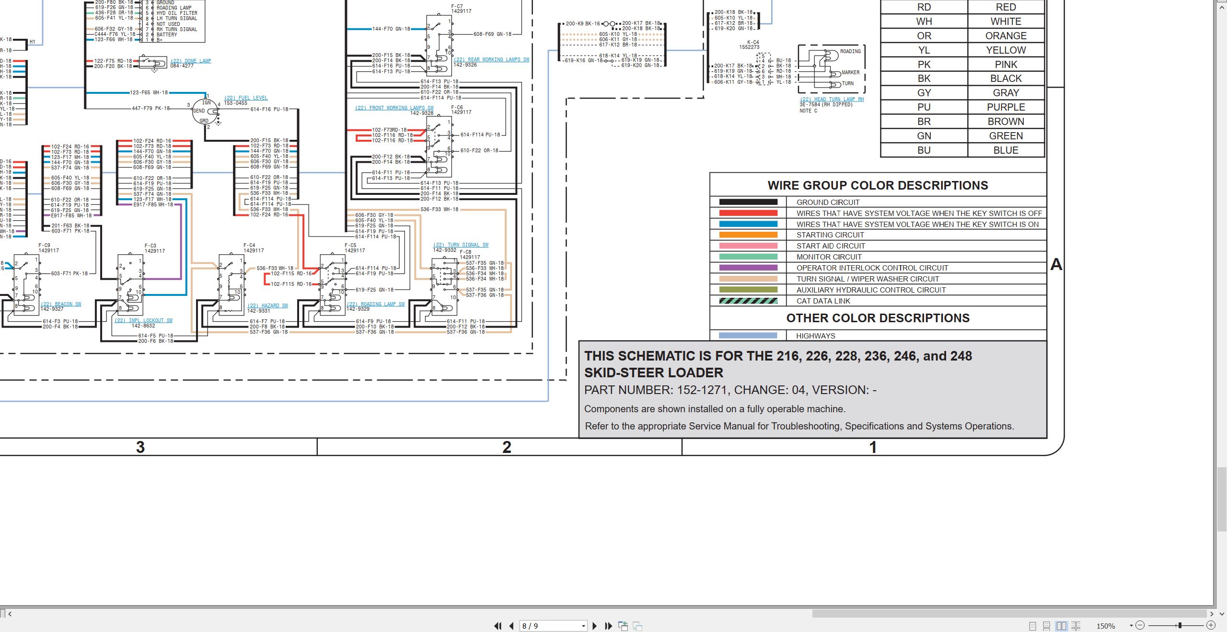This screenshot has height=632, width=1227.
Task: Go to the previous page
Action: (x=511, y=626)
